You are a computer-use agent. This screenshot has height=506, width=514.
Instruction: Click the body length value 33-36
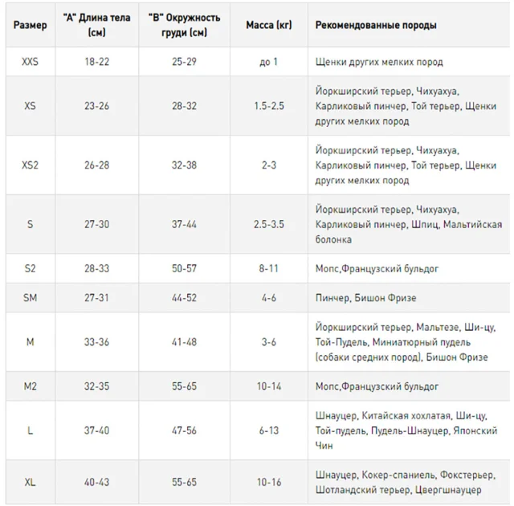pos(96,342)
